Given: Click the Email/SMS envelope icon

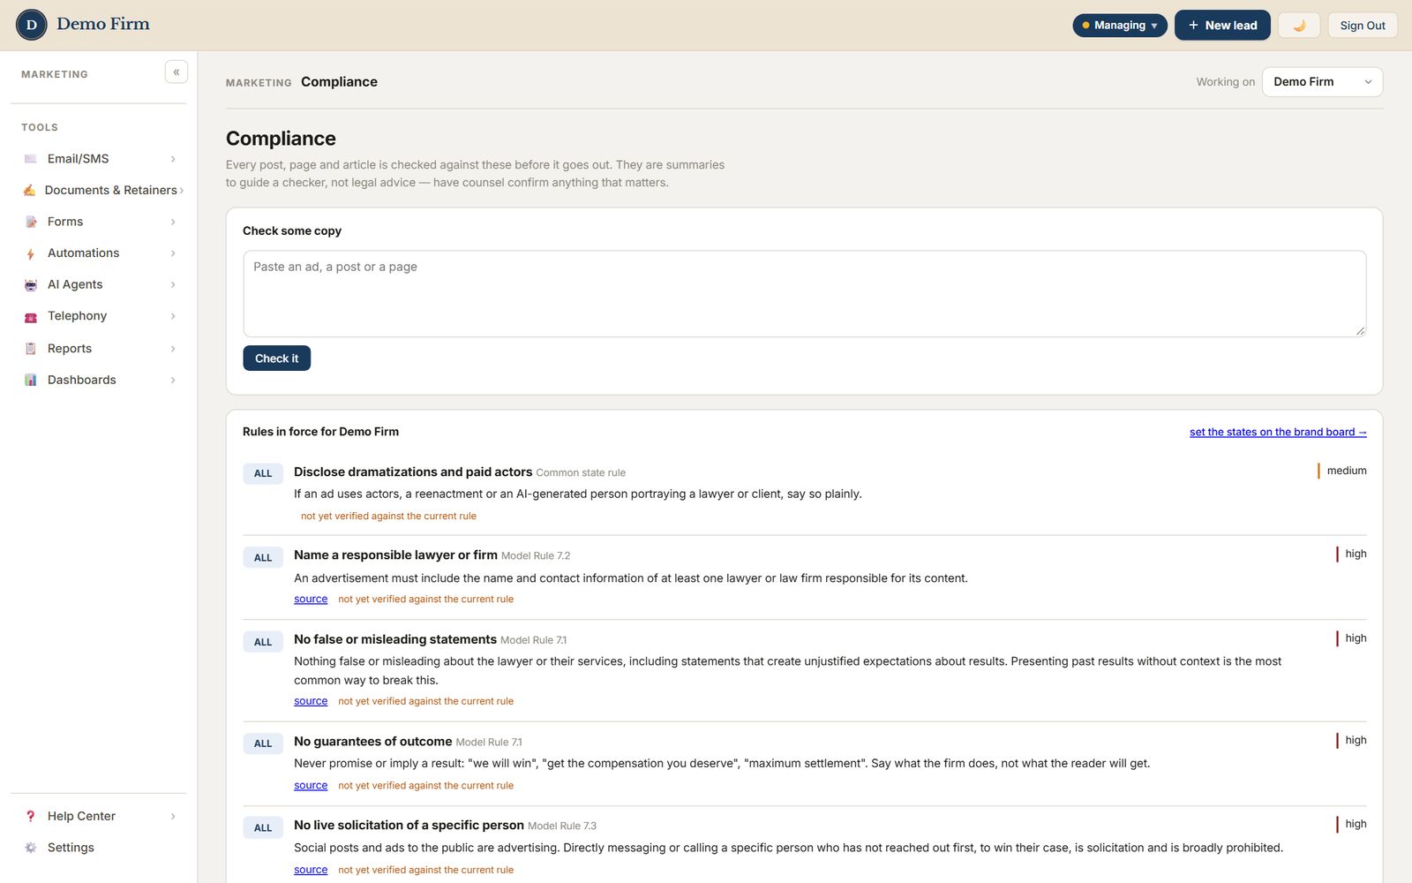Looking at the screenshot, I should 31,159.
